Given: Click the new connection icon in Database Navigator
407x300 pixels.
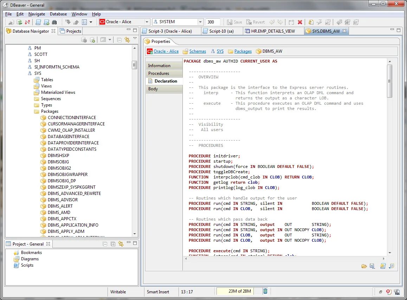Looking at the screenshot, I should (92, 40).
